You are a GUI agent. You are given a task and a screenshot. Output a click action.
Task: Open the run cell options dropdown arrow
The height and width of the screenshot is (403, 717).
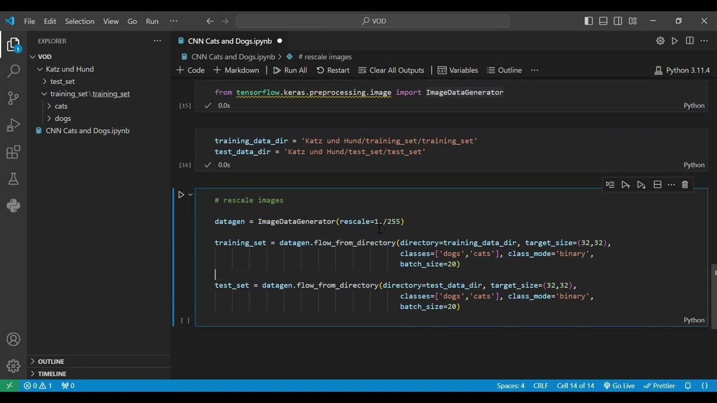tap(190, 195)
